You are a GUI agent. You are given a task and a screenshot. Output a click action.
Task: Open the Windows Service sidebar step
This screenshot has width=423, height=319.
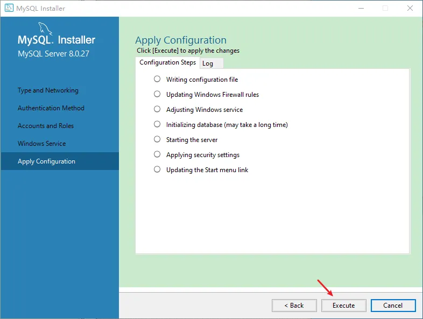coord(41,144)
